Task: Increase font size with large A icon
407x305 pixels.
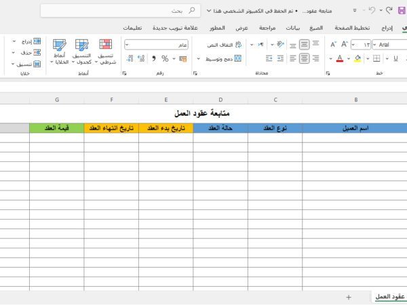Action: coord(345,44)
